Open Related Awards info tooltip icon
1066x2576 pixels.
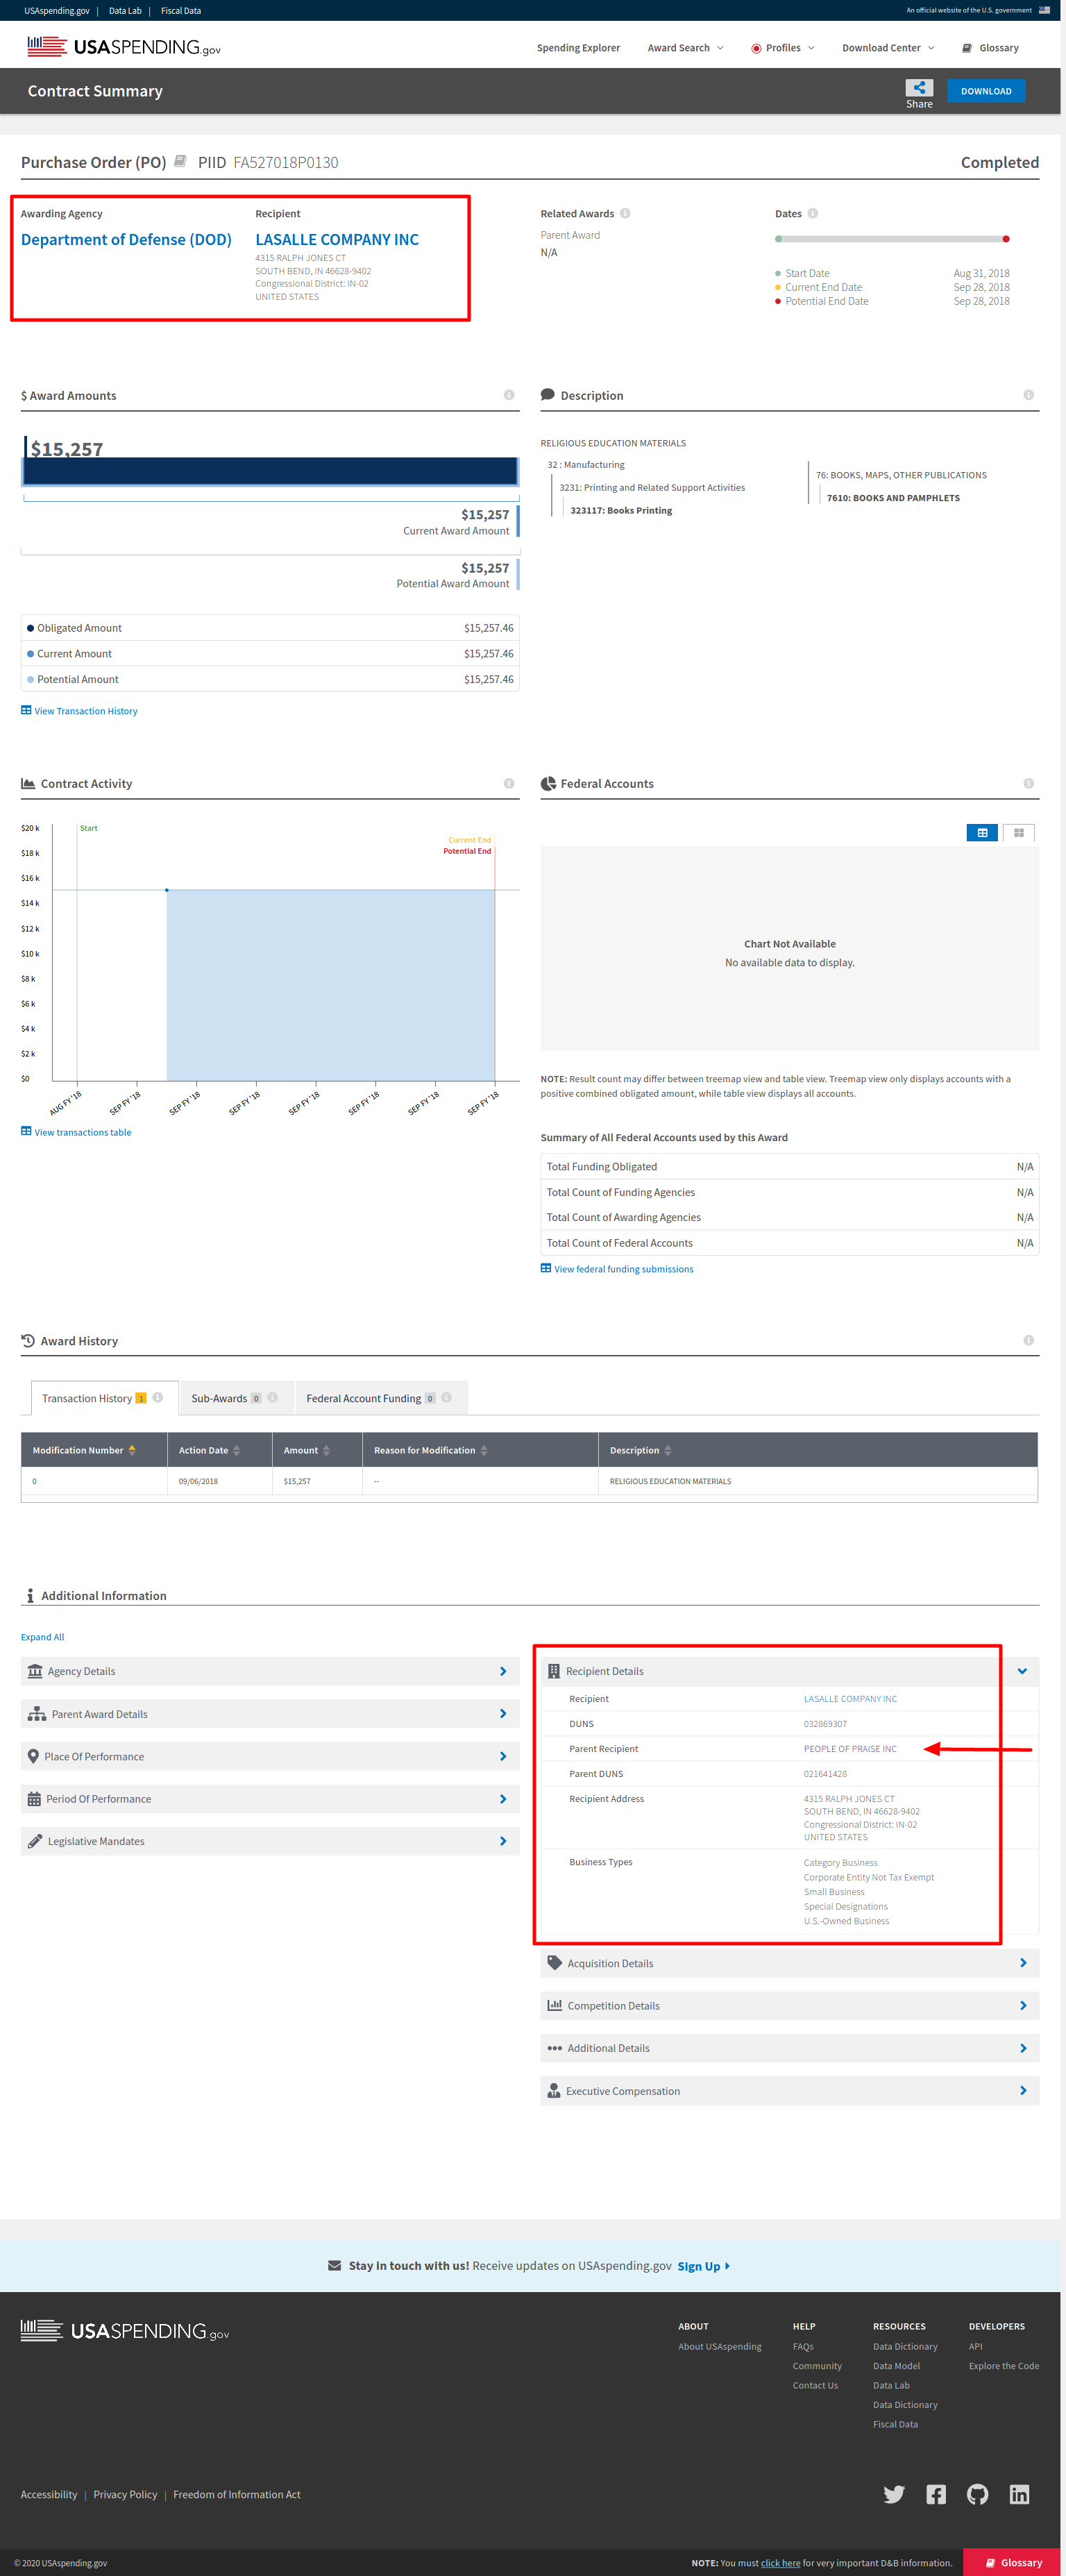pos(625,213)
